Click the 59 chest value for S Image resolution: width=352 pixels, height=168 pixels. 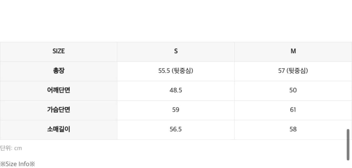pyautogui.click(x=176, y=110)
